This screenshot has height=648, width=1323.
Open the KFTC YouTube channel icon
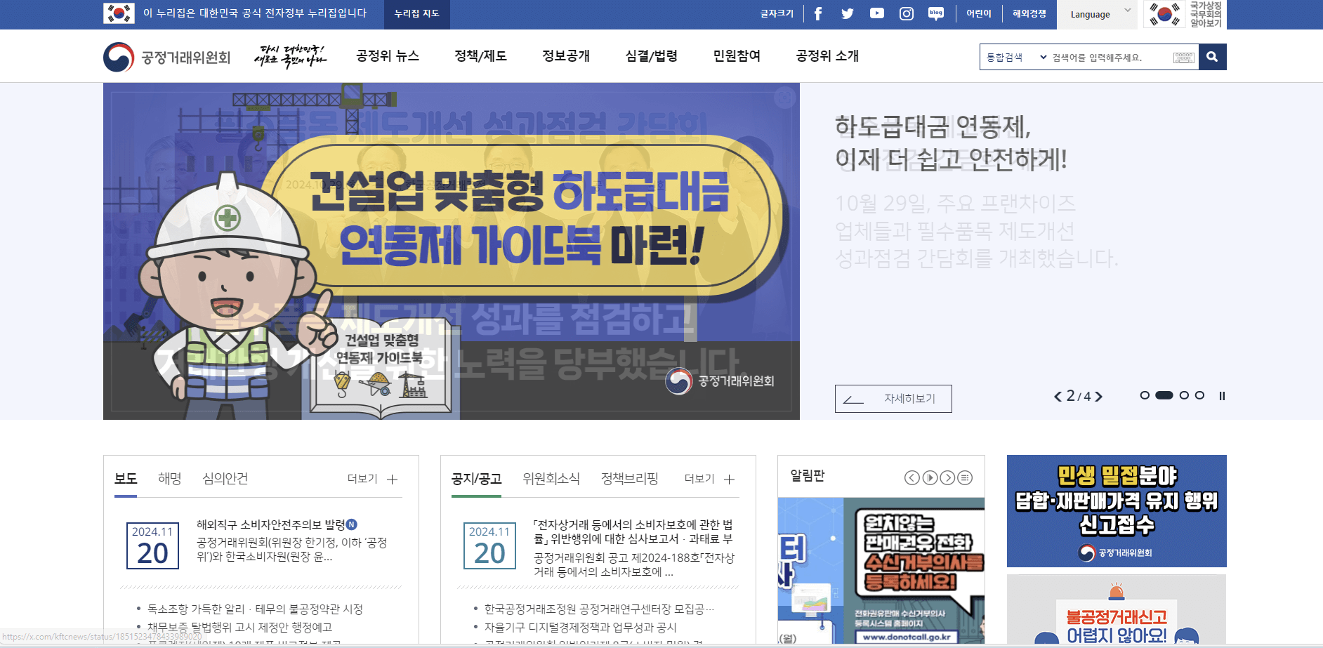click(x=876, y=13)
